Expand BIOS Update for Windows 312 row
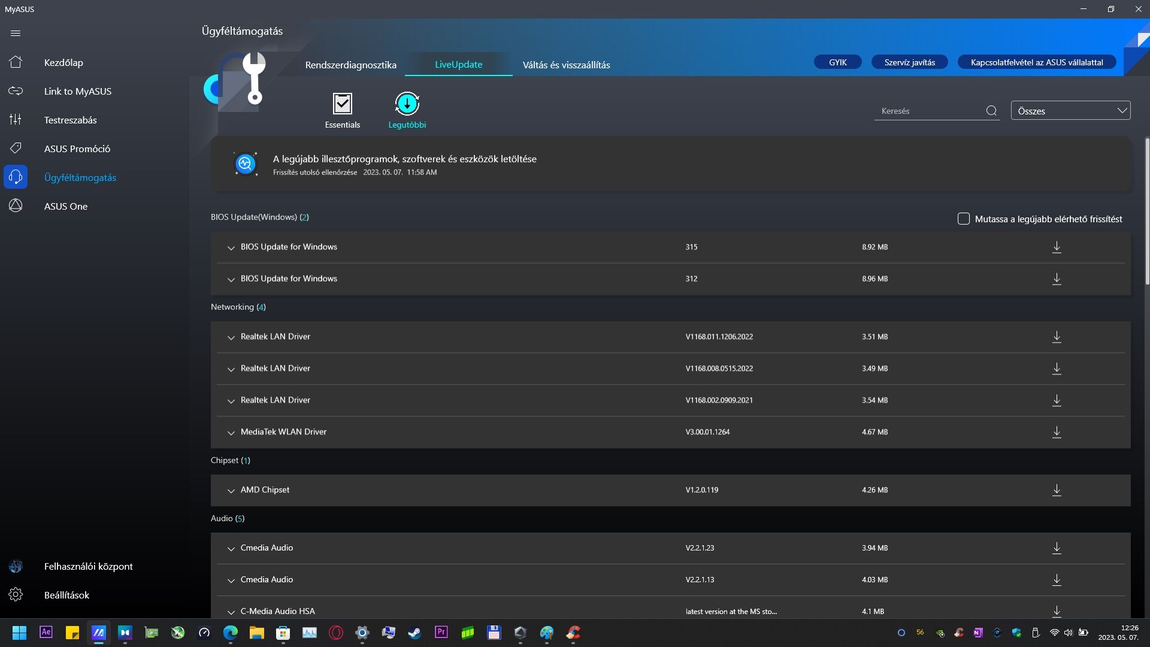 [x=231, y=279]
